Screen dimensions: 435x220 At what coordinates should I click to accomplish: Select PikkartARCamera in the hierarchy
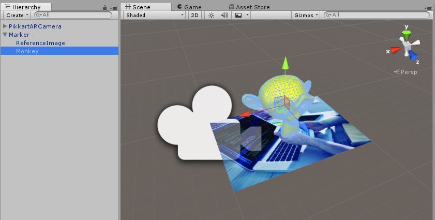click(35, 26)
